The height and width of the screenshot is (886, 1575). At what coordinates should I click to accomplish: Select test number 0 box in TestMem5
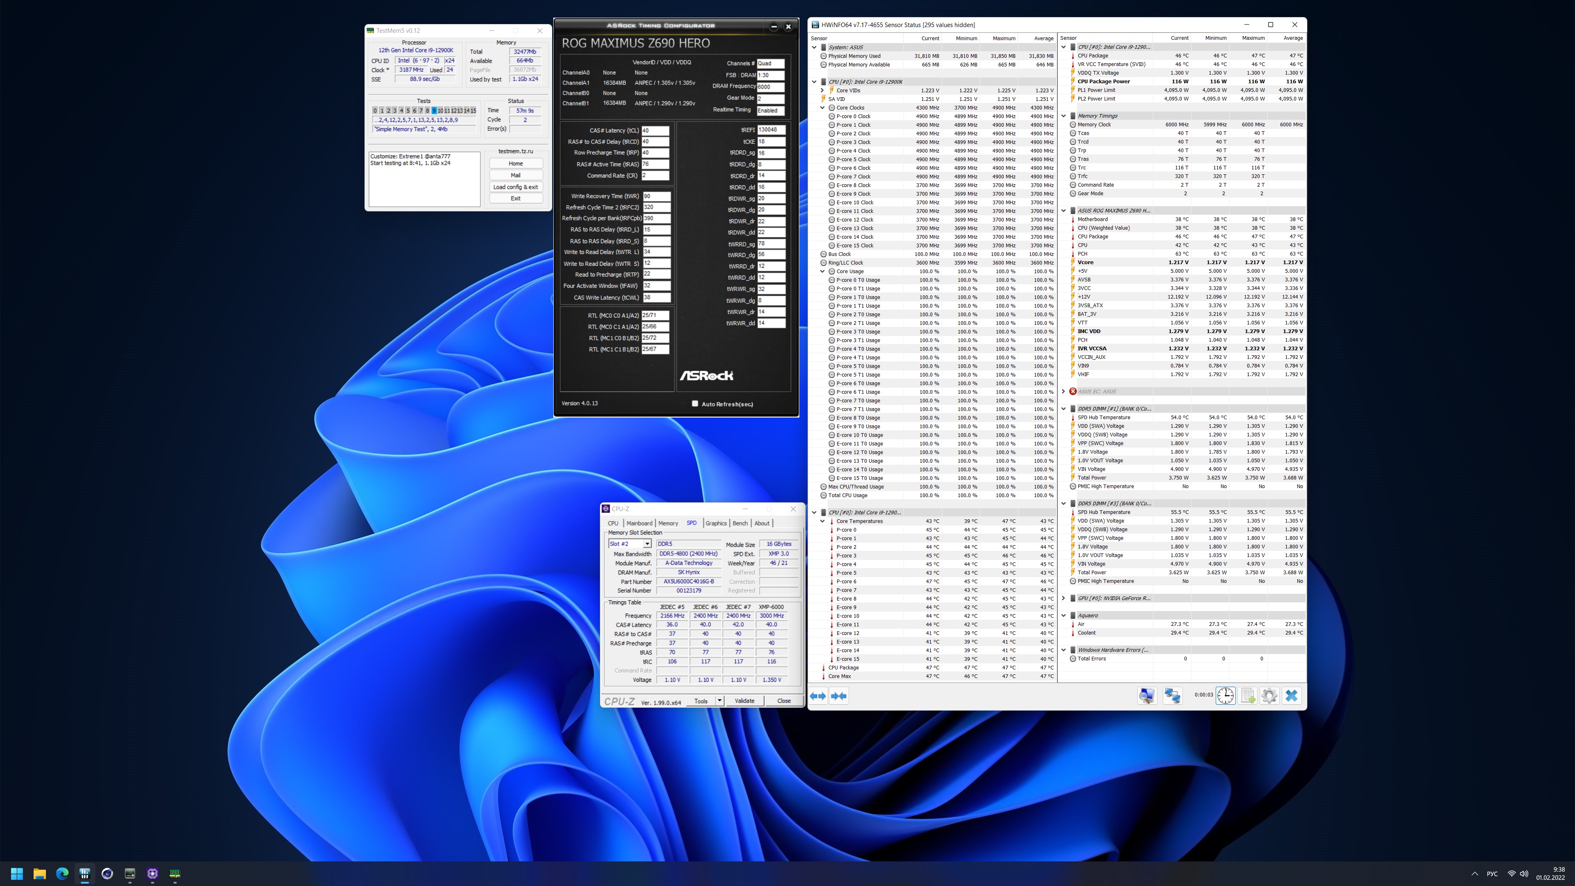[375, 111]
